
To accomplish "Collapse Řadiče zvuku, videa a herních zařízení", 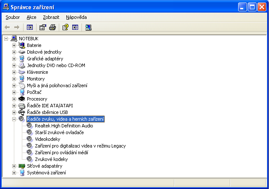I will (14, 119).
